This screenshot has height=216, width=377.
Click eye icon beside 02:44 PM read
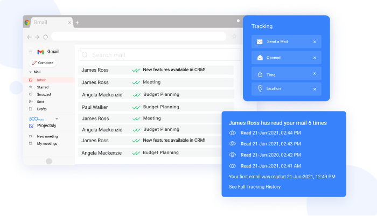(x=232, y=133)
